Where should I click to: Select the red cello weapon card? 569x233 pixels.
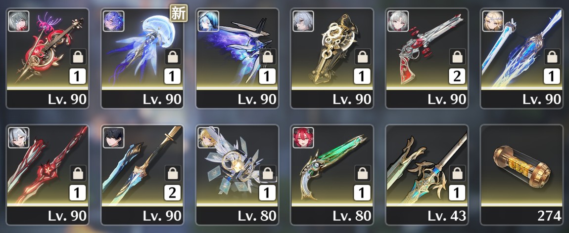pos(47,58)
